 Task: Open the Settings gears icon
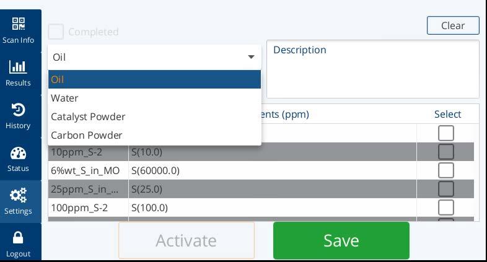(18, 195)
